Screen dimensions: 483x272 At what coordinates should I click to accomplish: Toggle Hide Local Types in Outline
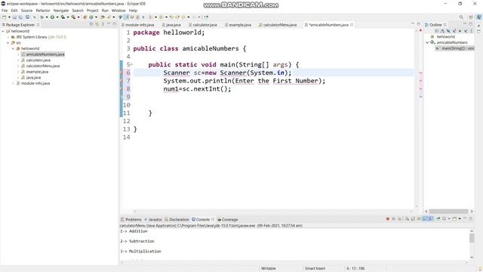point(466,31)
